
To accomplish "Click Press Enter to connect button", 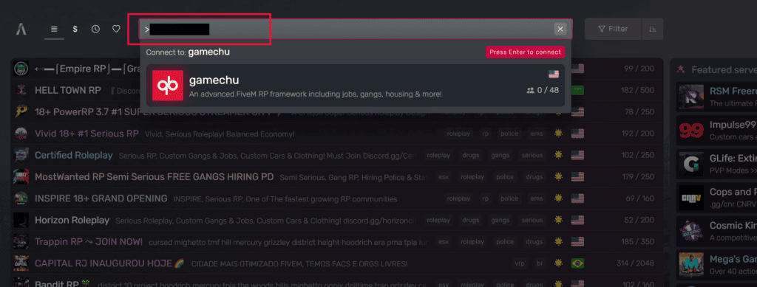I will point(525,52).
